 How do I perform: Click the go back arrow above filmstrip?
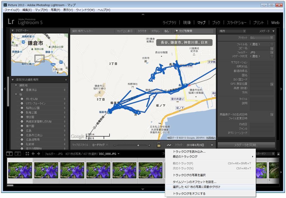click(x=33, y=154)
